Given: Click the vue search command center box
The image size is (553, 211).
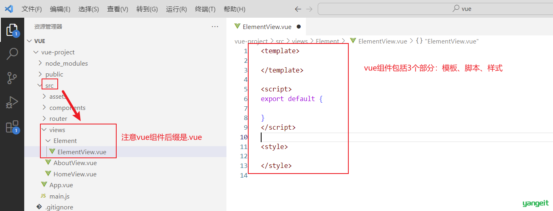Looking at the screenshot, I should [x=435, y=9].
